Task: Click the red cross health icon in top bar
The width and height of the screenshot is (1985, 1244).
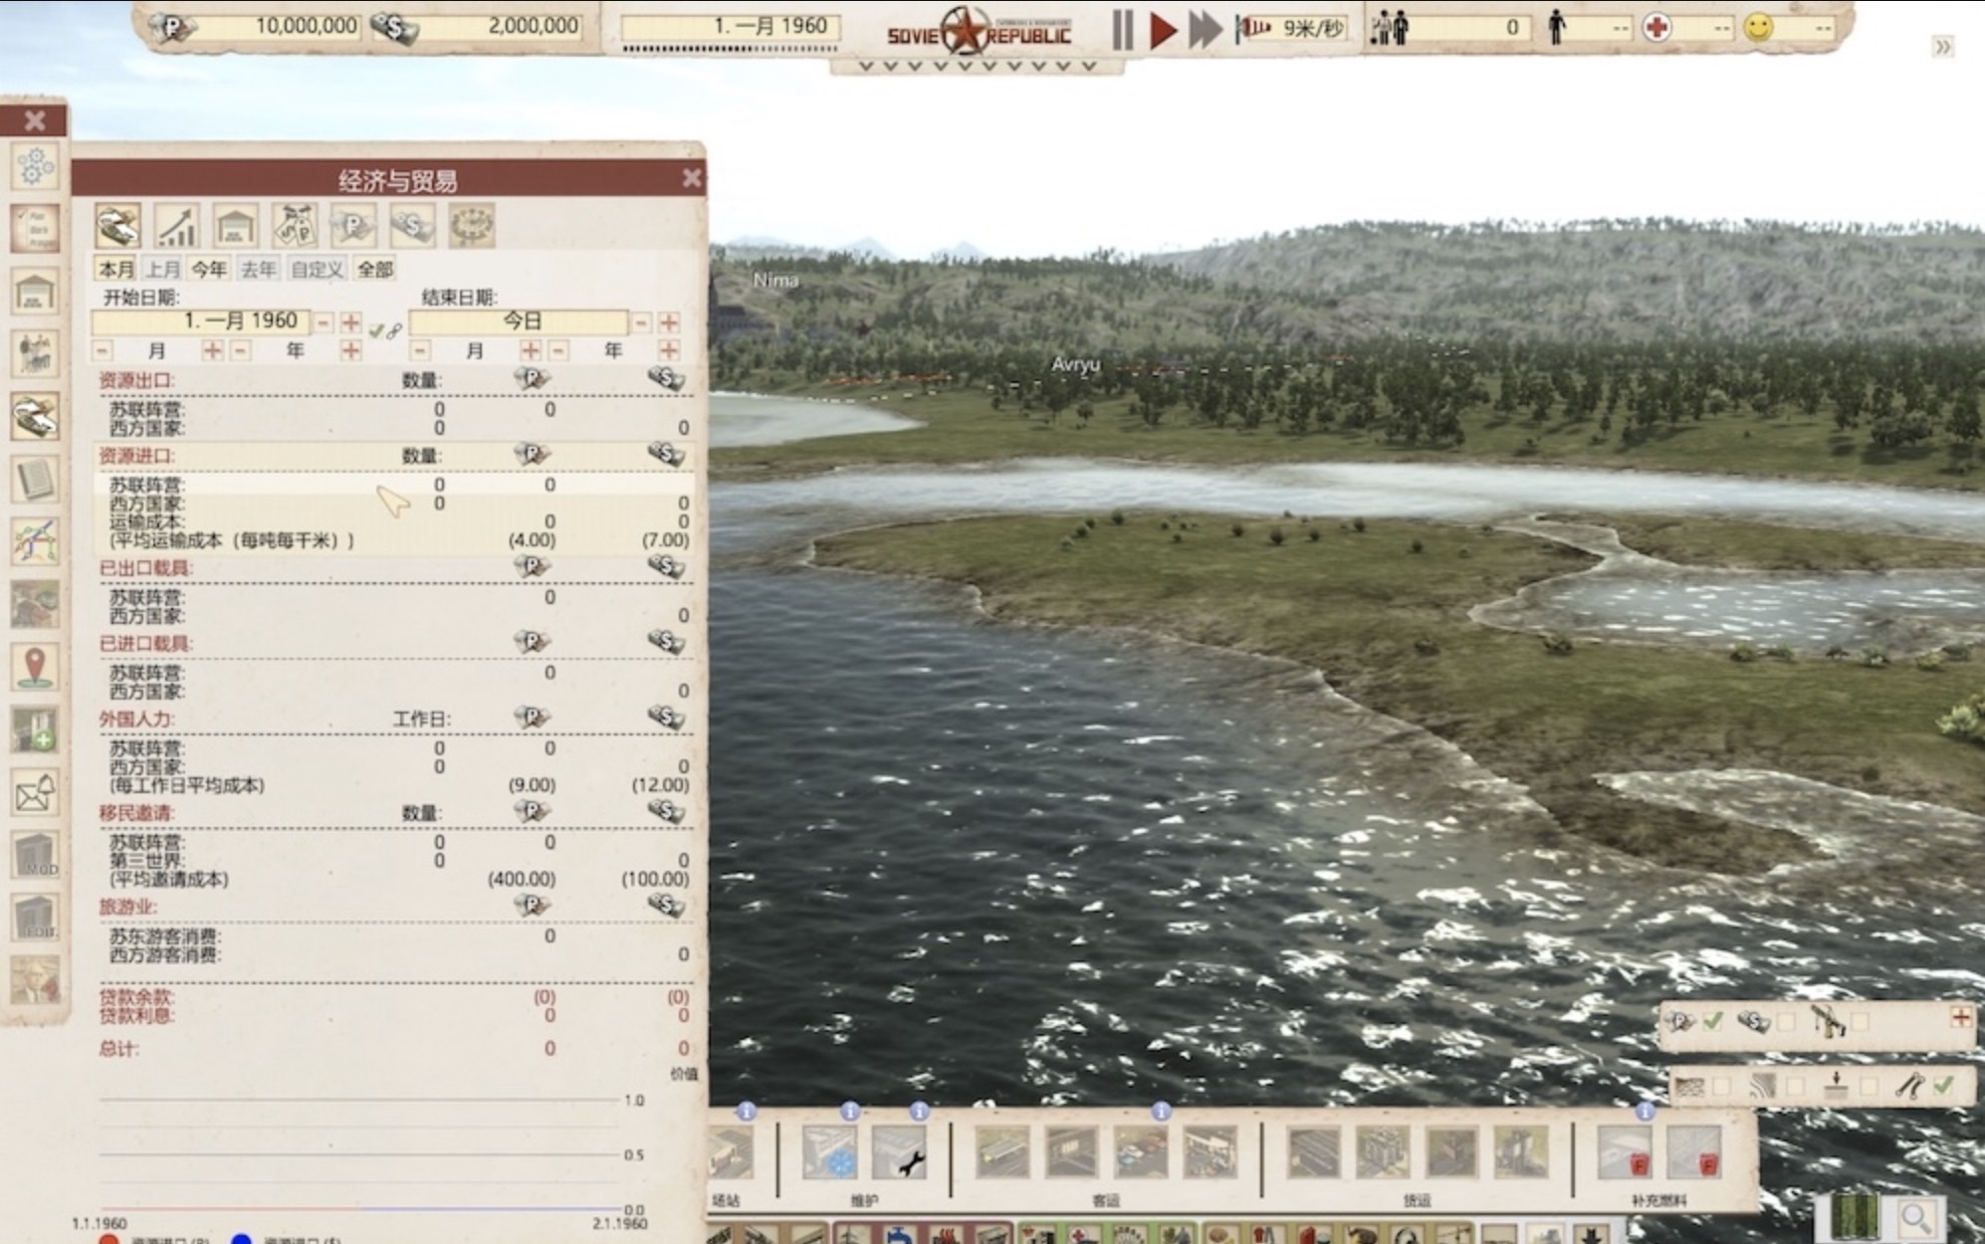Action: [1656, 28]
